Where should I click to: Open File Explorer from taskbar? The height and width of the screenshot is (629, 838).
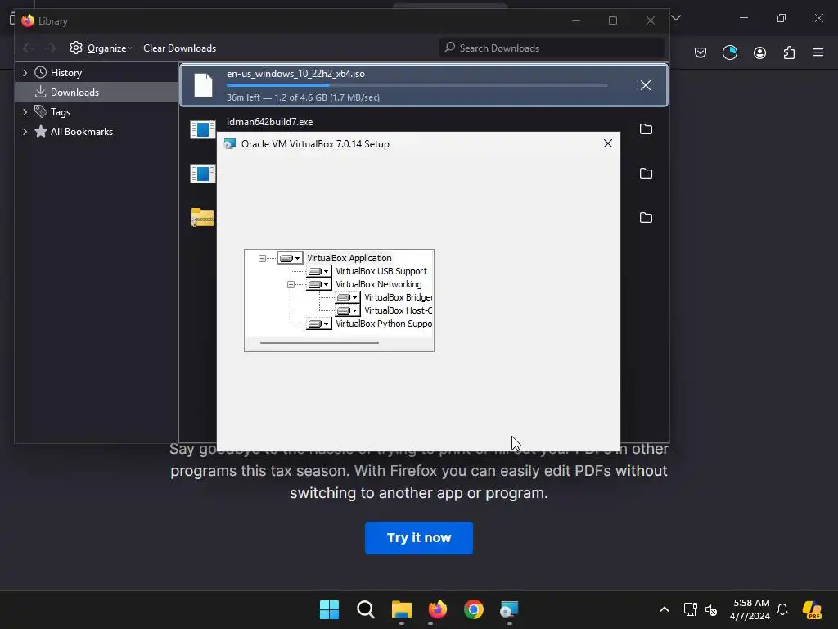coord(401,609)
